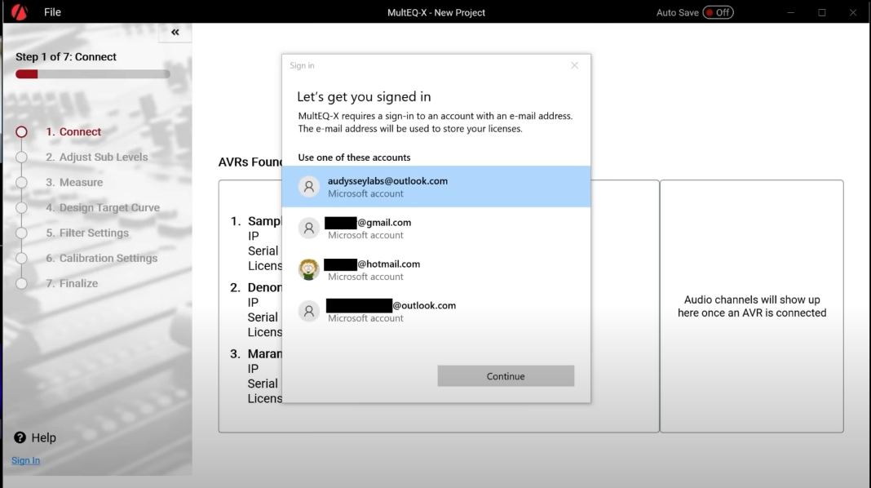Open Help with the question mark icon
Screen dimensions: 871x488
tap(20, 438)
